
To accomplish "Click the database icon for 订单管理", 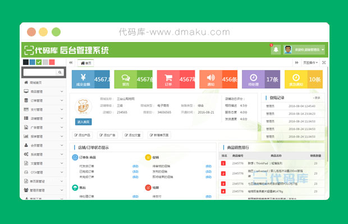I will click(x=26, y=100).
